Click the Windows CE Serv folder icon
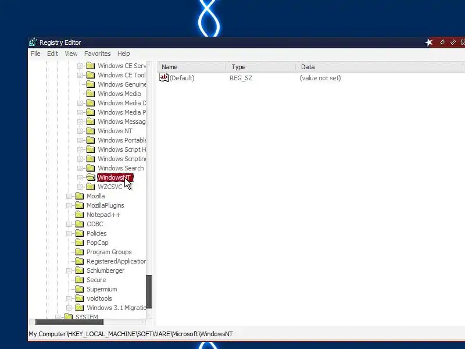This screenshot has width=465, height=349. (x=91, y=66)
